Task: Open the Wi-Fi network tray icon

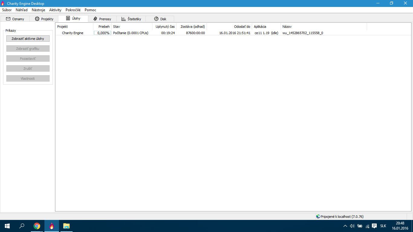Action: [367, 226]
